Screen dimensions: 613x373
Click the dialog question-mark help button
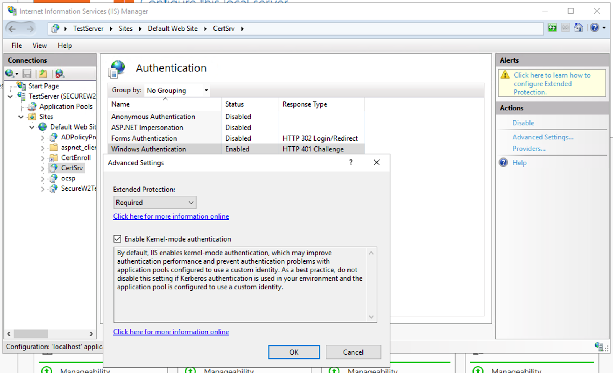click(351, 162)
